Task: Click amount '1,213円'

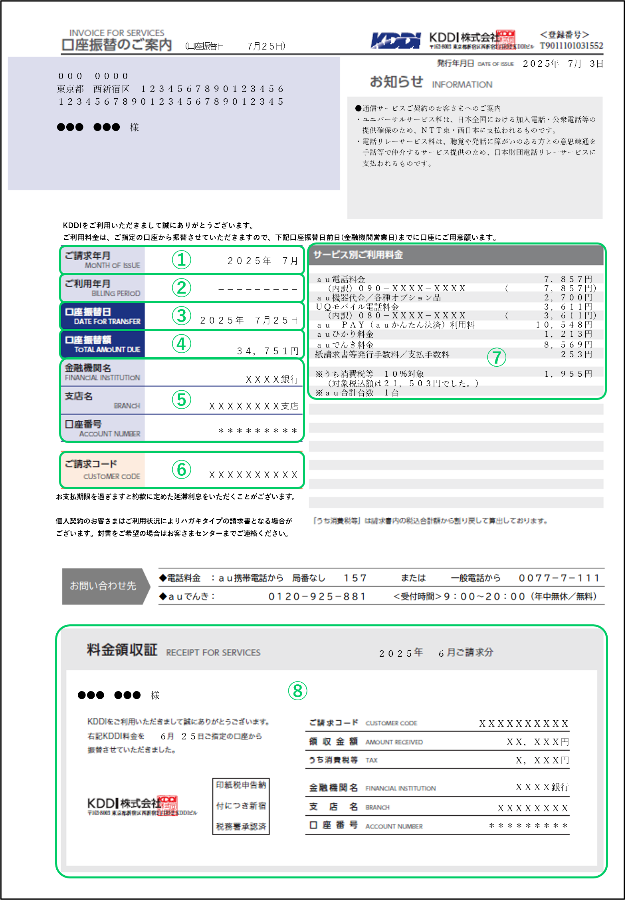Action: pyautogui.click(x=568, y=334)
